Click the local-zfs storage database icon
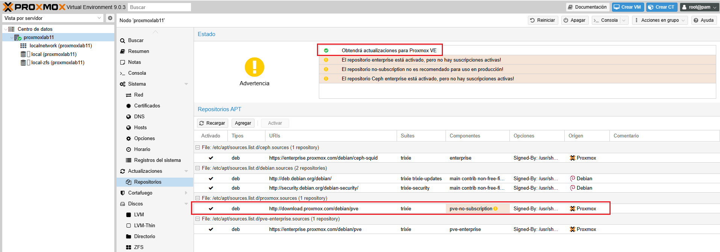Viewport: 720px width, 252px height. (x=23, y=63)
